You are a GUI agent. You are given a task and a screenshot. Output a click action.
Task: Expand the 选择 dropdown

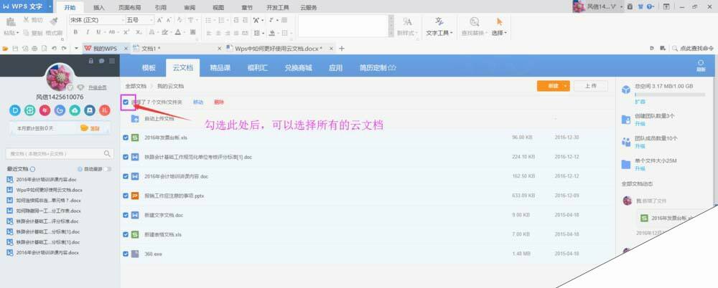click(x=505, y=33)
